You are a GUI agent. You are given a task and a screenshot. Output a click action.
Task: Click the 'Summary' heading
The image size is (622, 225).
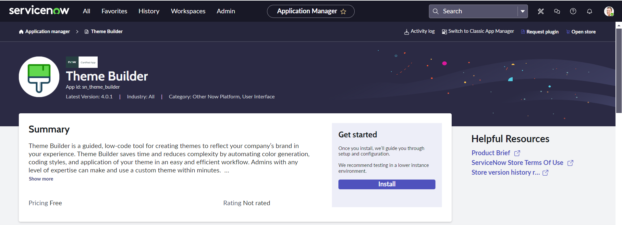pyautogui.click(x=49, y=129)
